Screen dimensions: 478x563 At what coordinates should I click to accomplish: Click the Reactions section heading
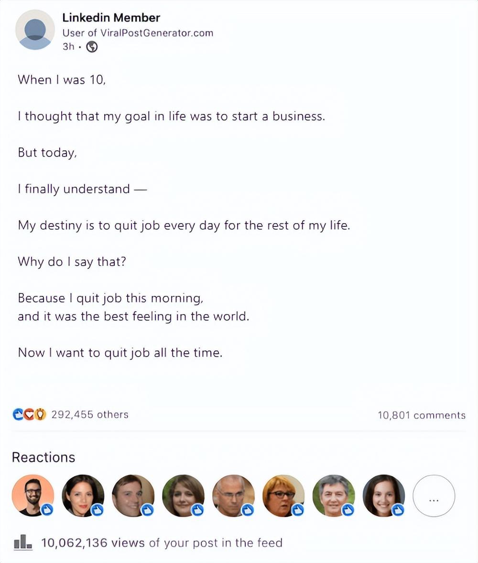43,457
